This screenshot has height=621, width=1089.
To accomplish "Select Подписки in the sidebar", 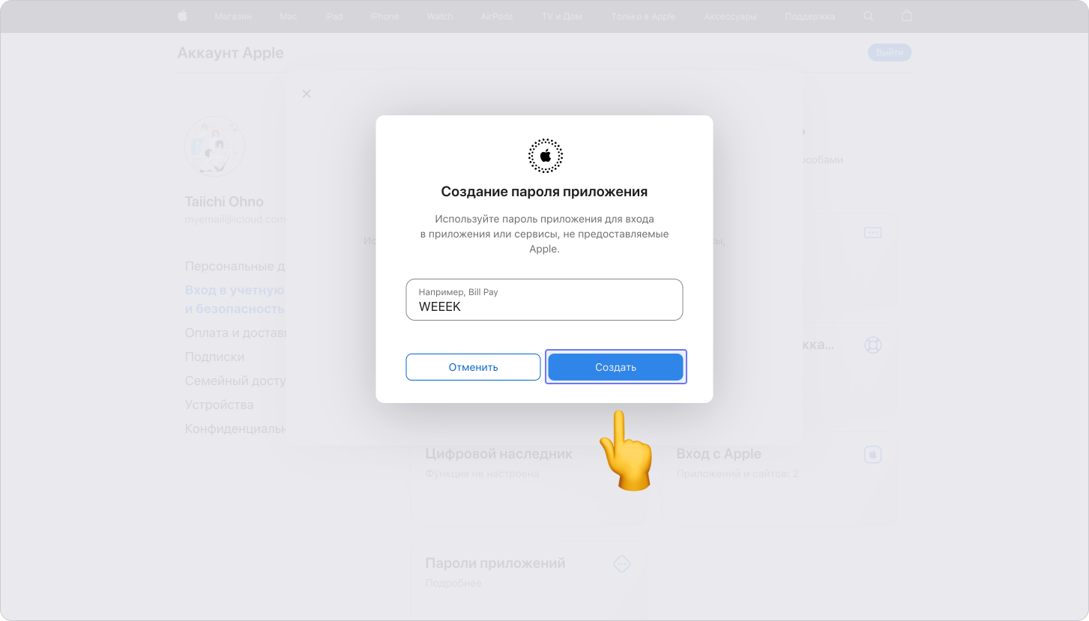I will click(214, 357).
